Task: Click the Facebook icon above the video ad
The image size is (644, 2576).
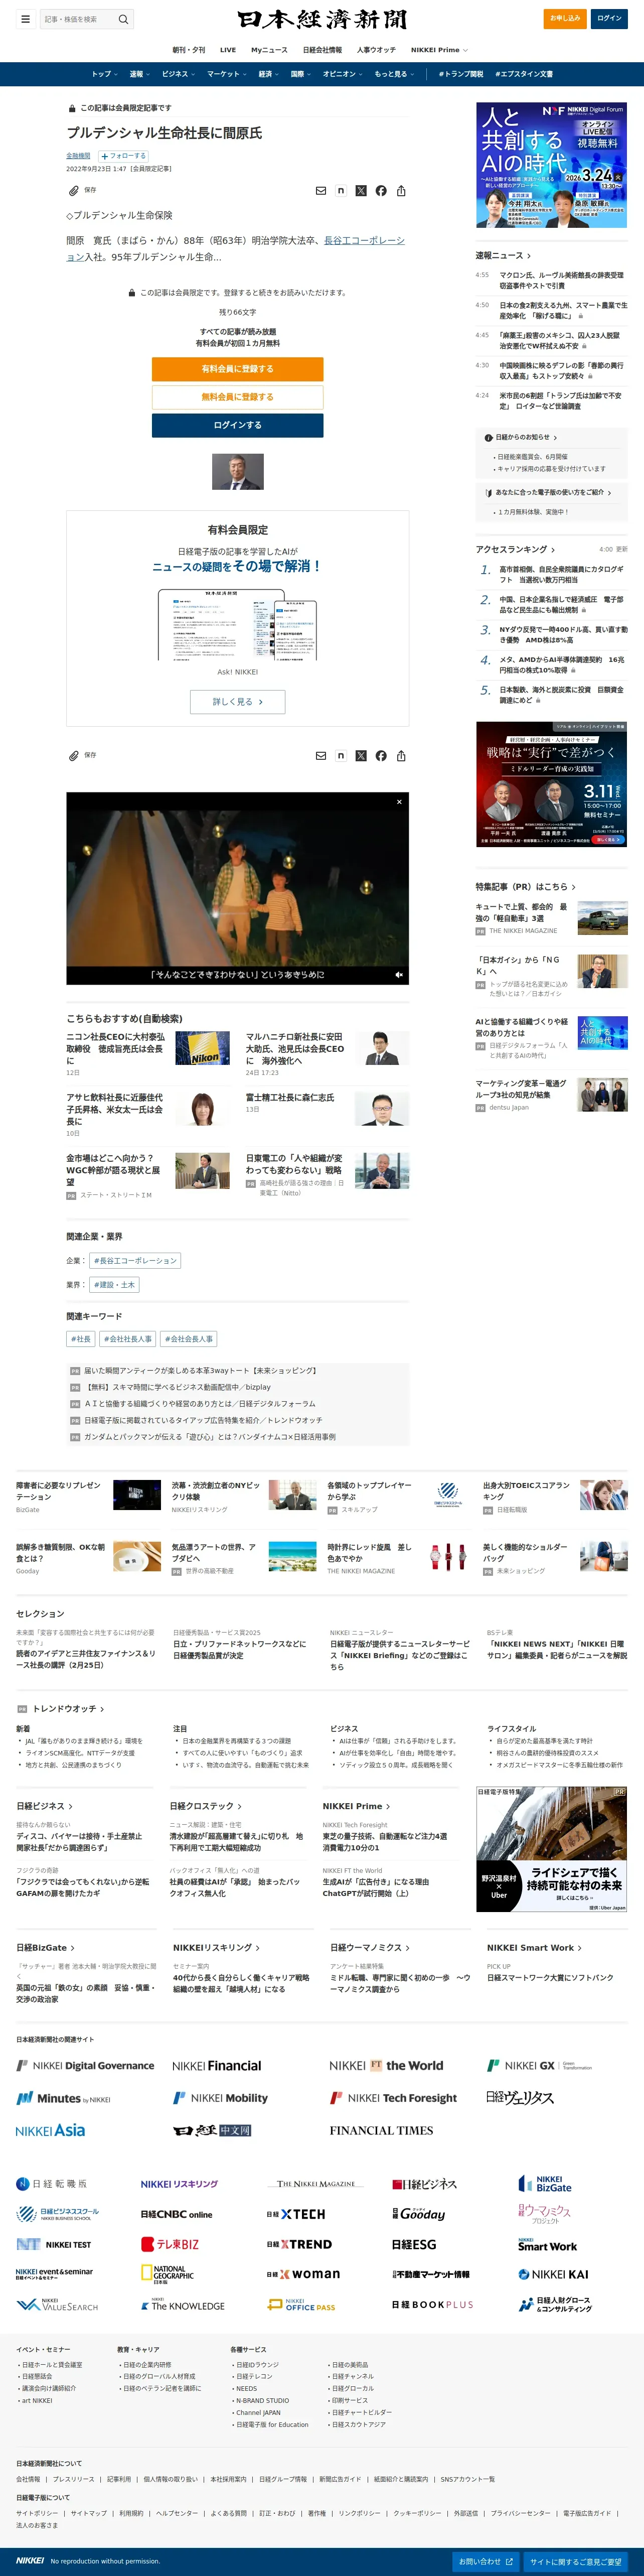Action: (381, 755)
